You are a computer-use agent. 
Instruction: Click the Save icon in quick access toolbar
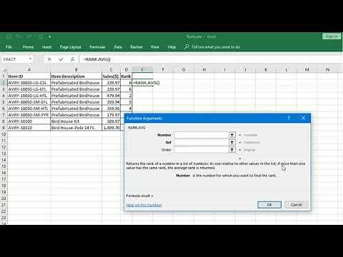(9, 37)
